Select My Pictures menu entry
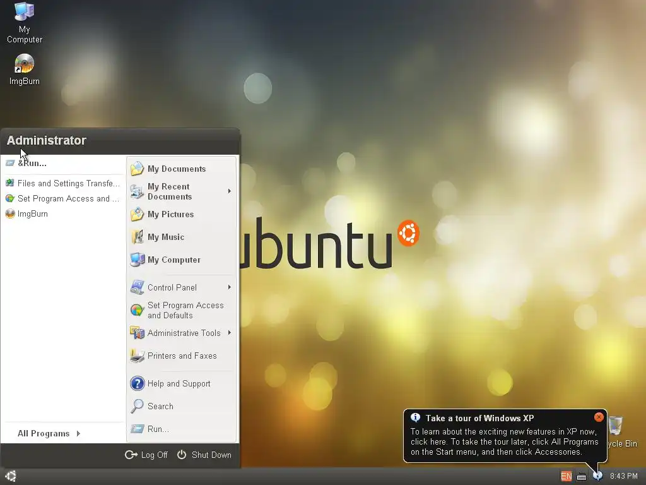The height and width of the screenshot is (485, 646). pos(181,214)
